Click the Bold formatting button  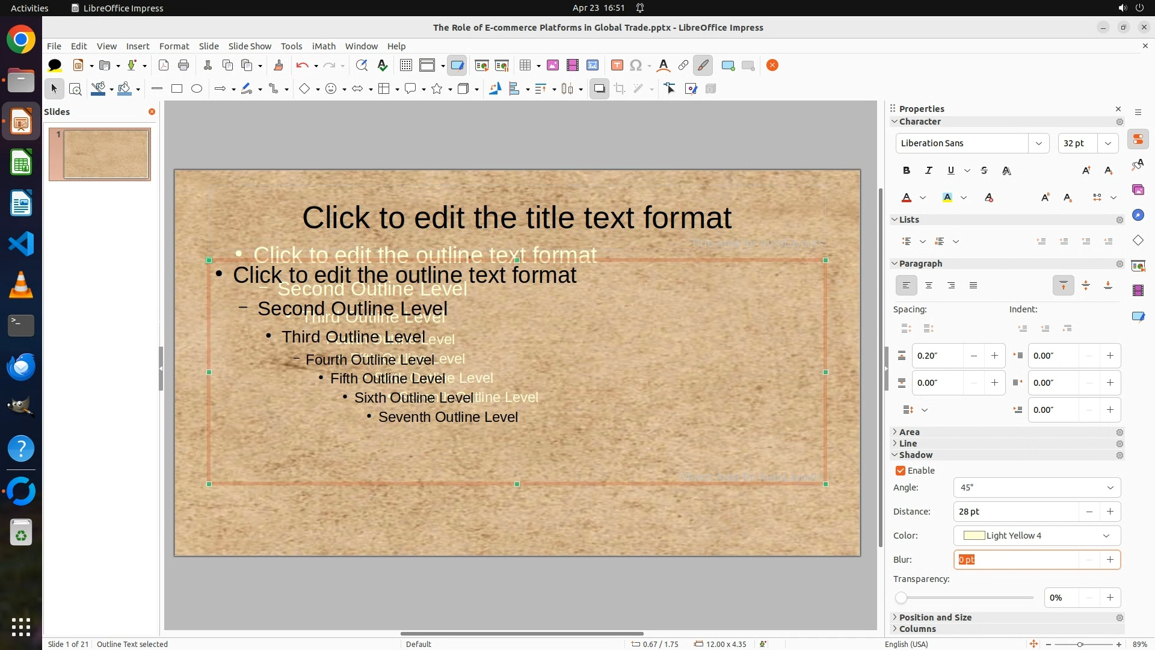pyautogui.click(x=907, y=171)
